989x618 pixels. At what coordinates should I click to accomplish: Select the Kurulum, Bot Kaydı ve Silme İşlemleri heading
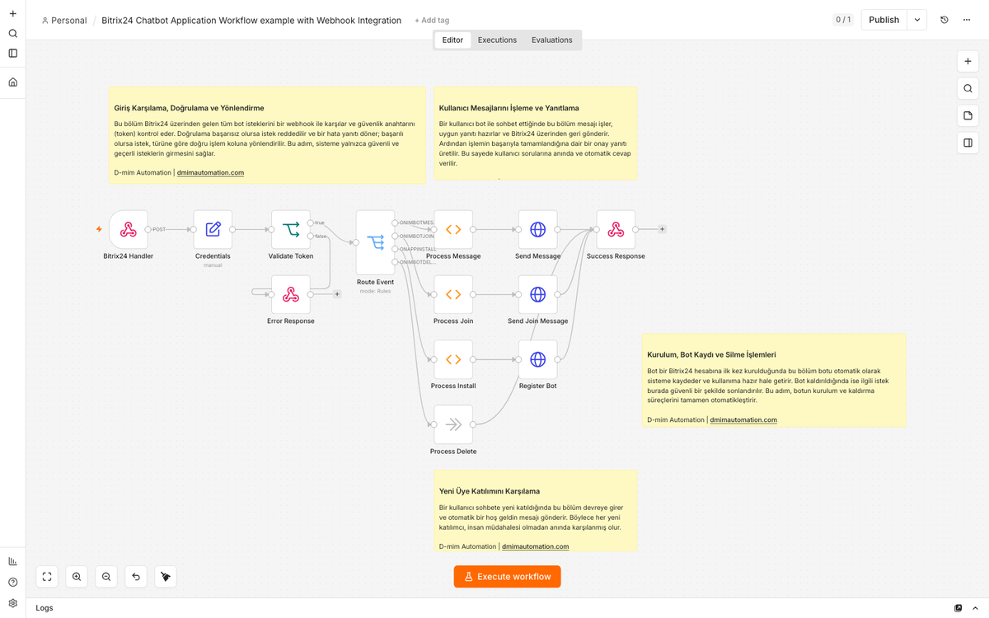[711, 354]
